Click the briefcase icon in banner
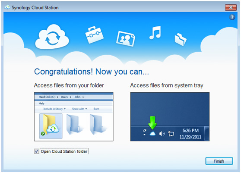The height and width of the screenshot is (173, 241). click(x=94, y=35)
